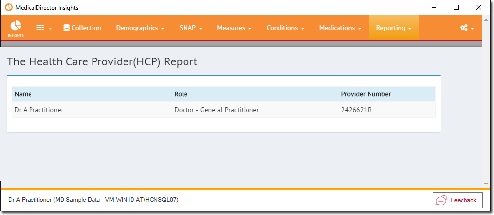Click the Provider Number column header
Screen dimensions: 494x215
pyautogui.click(x=387, y=94)
